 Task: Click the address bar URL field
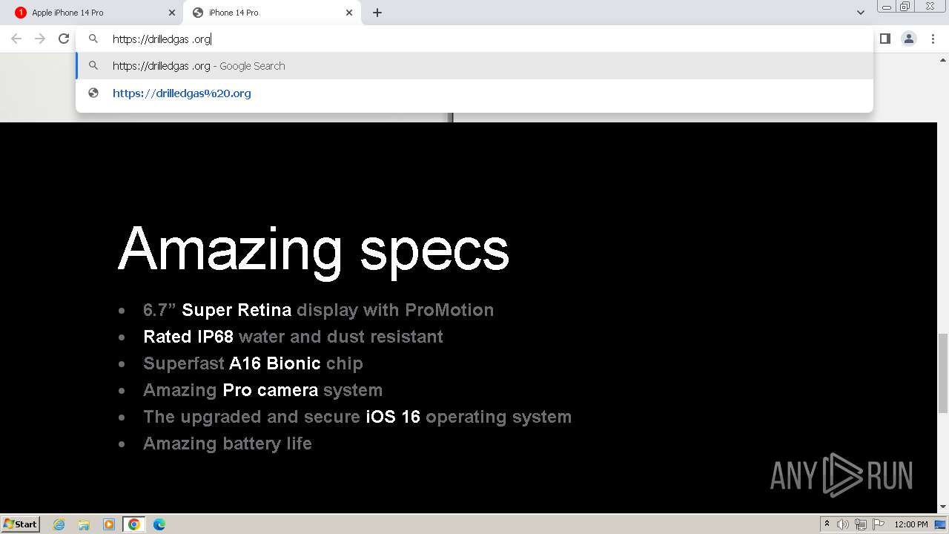tap(474, 39)
